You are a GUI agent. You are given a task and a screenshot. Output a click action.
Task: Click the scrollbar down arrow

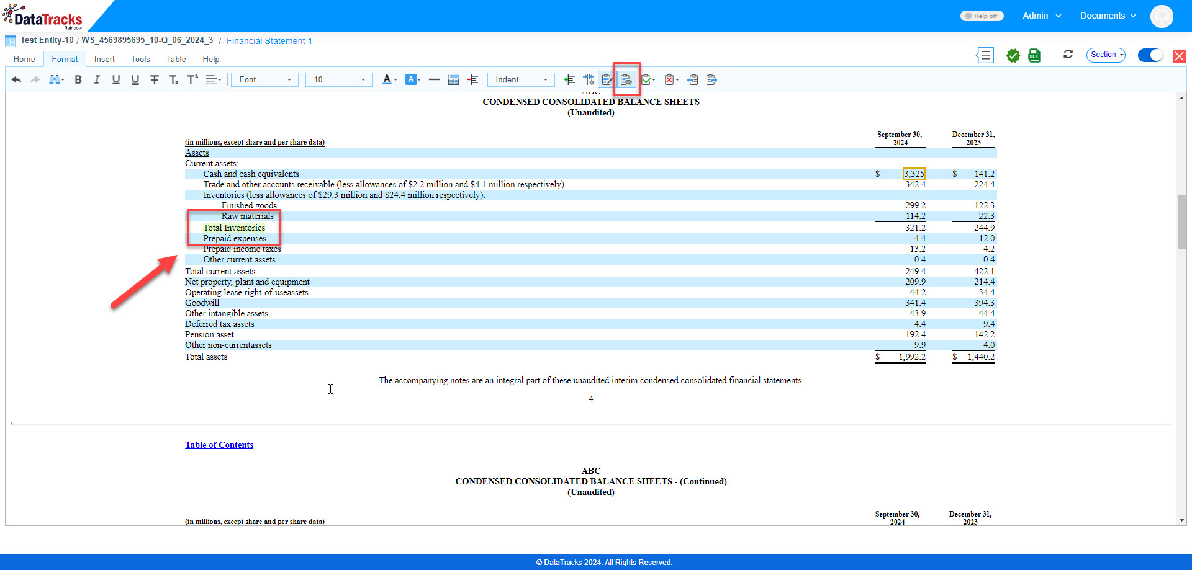[1181, 520]
